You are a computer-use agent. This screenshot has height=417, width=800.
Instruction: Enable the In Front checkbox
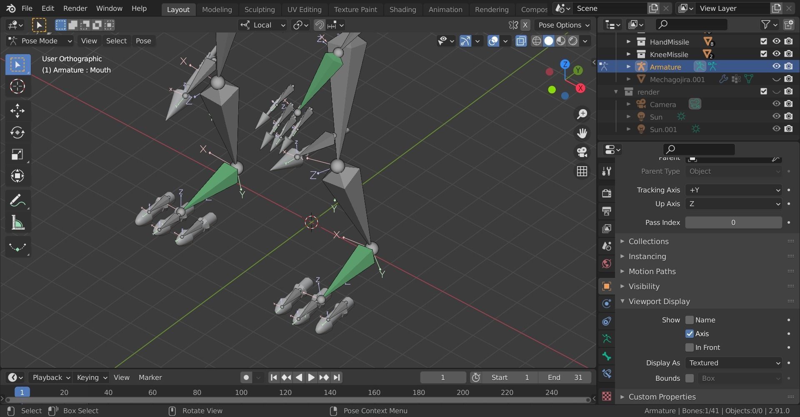690,347
